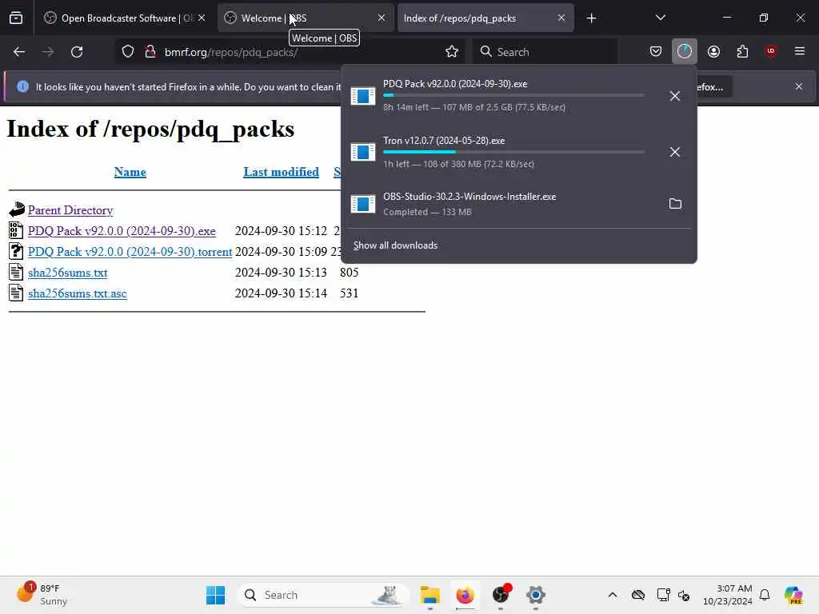This screenshot has width=819, height=614.
Task: Download PDQ Pack v92.0.0 .exe link
Action: [122, 231]
